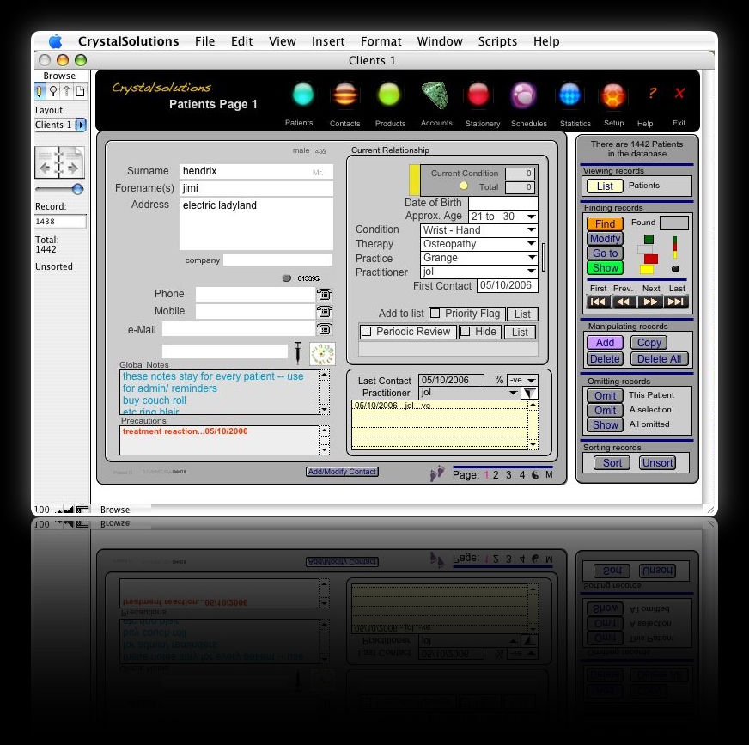Open the Practice dropdown
This screenshot has height=745, width=749.
pyautogui.click(x=531, y=258)
